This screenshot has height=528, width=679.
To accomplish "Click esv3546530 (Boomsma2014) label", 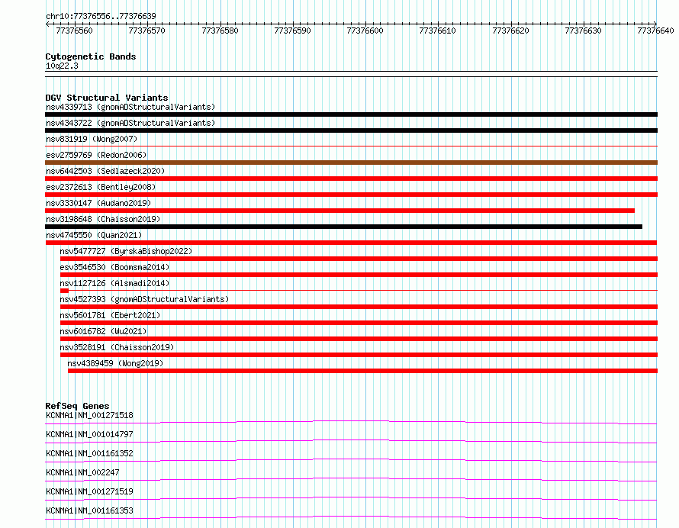I will click(x=114, y=267).
